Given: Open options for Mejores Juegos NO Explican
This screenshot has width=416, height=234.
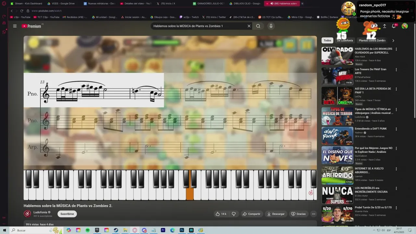Looking at the screenshot, I should (396, 148).
